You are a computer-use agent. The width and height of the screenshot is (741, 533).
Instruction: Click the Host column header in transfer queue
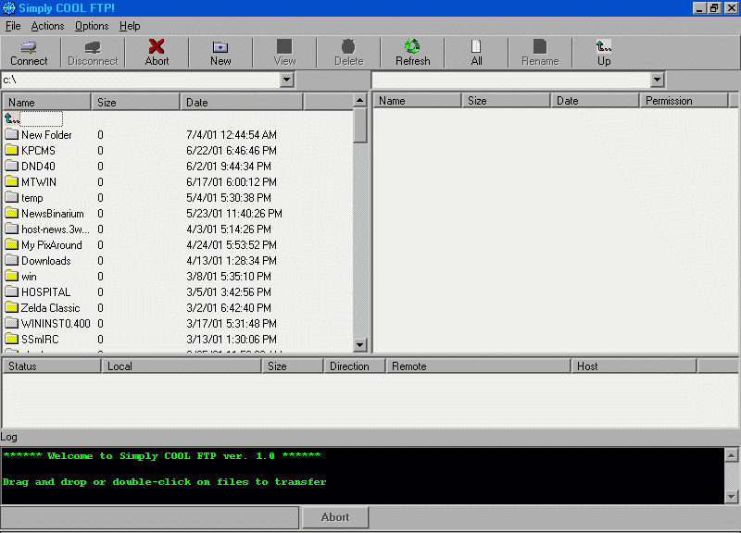coord(634,366)
